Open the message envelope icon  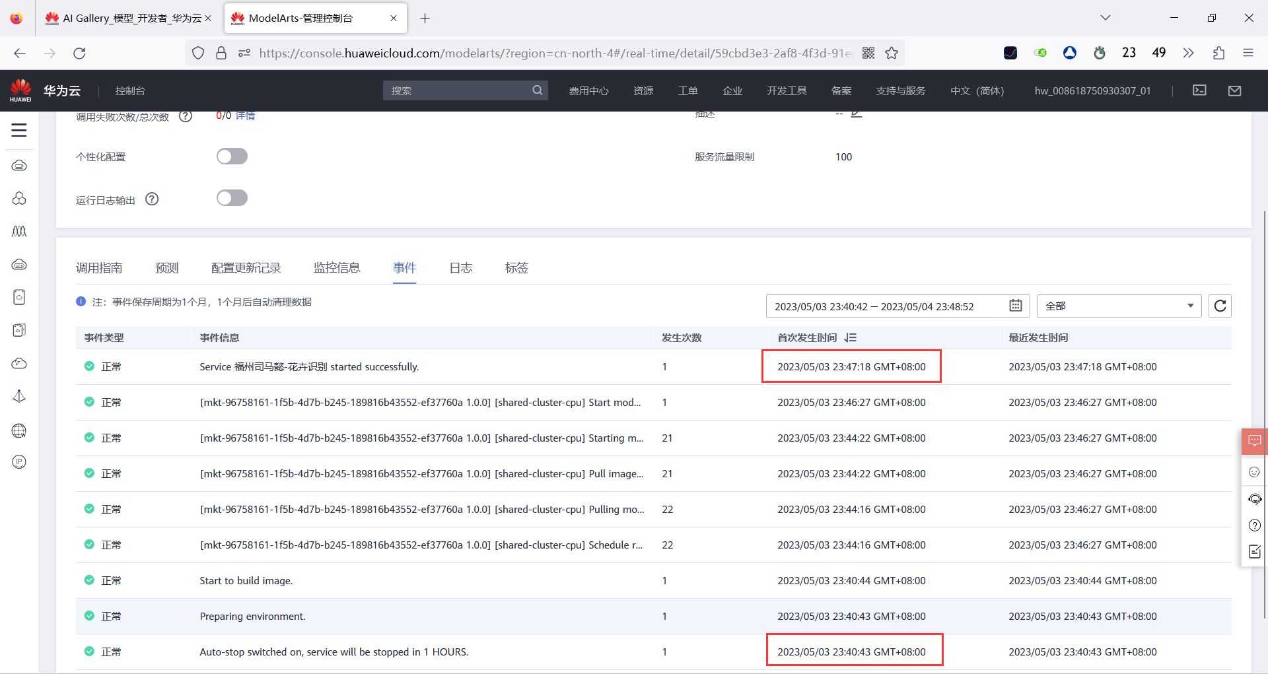[1234, 90]
